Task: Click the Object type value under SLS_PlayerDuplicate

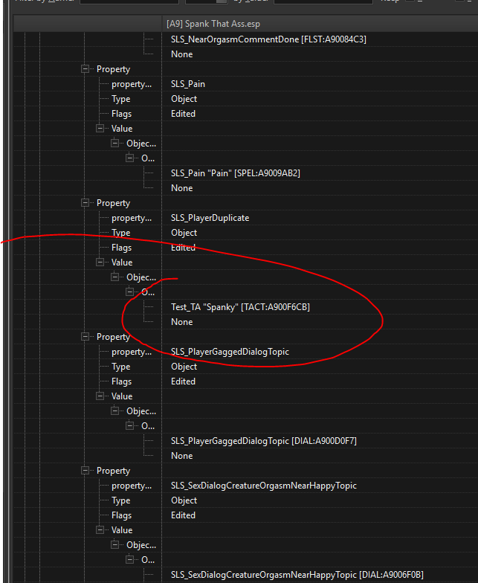Action: pos(184,232)
